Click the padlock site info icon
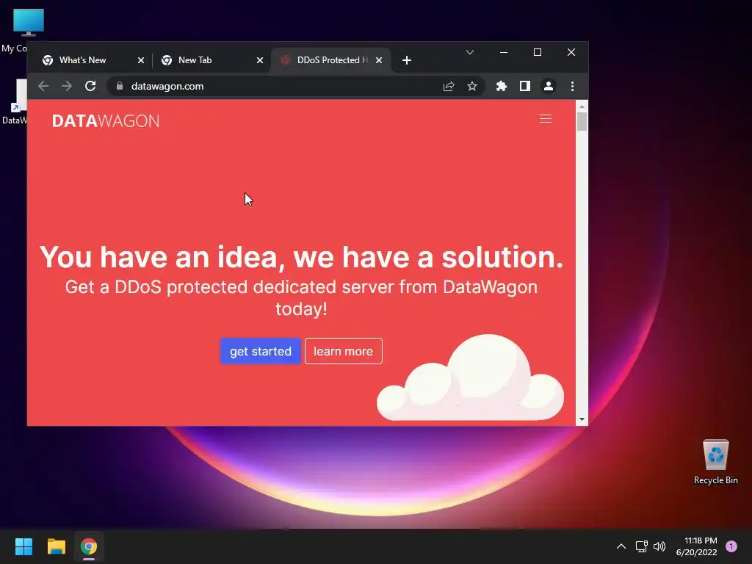 tap(120, 87)
